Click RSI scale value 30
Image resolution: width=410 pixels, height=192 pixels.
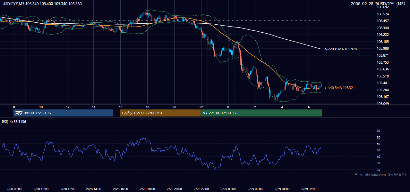click(379, 163)
